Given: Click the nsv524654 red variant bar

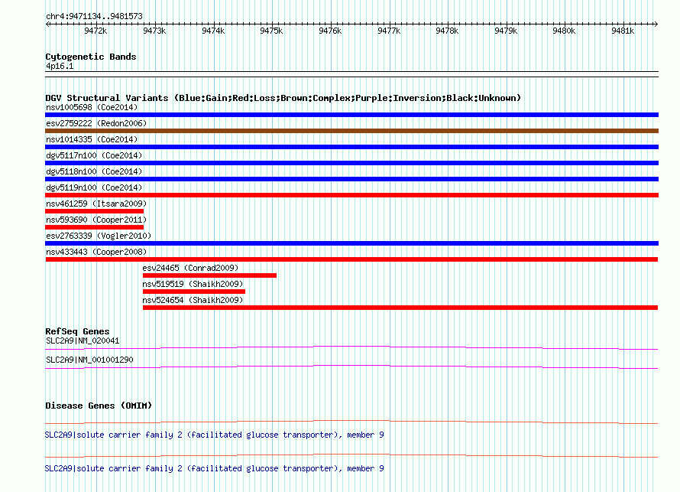Looking at the screenshot, I should 400,308.
